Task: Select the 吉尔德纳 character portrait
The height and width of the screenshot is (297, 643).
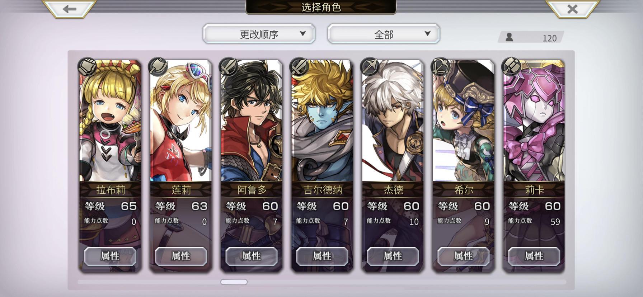Action: tap(322, 121)
